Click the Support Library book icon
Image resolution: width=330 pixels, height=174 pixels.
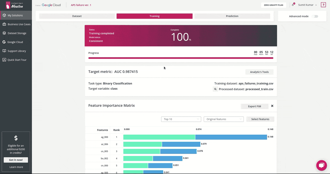point(4,51)
